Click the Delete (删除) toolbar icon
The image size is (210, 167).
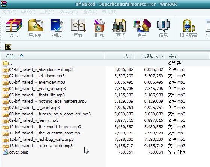pos(99,25)
